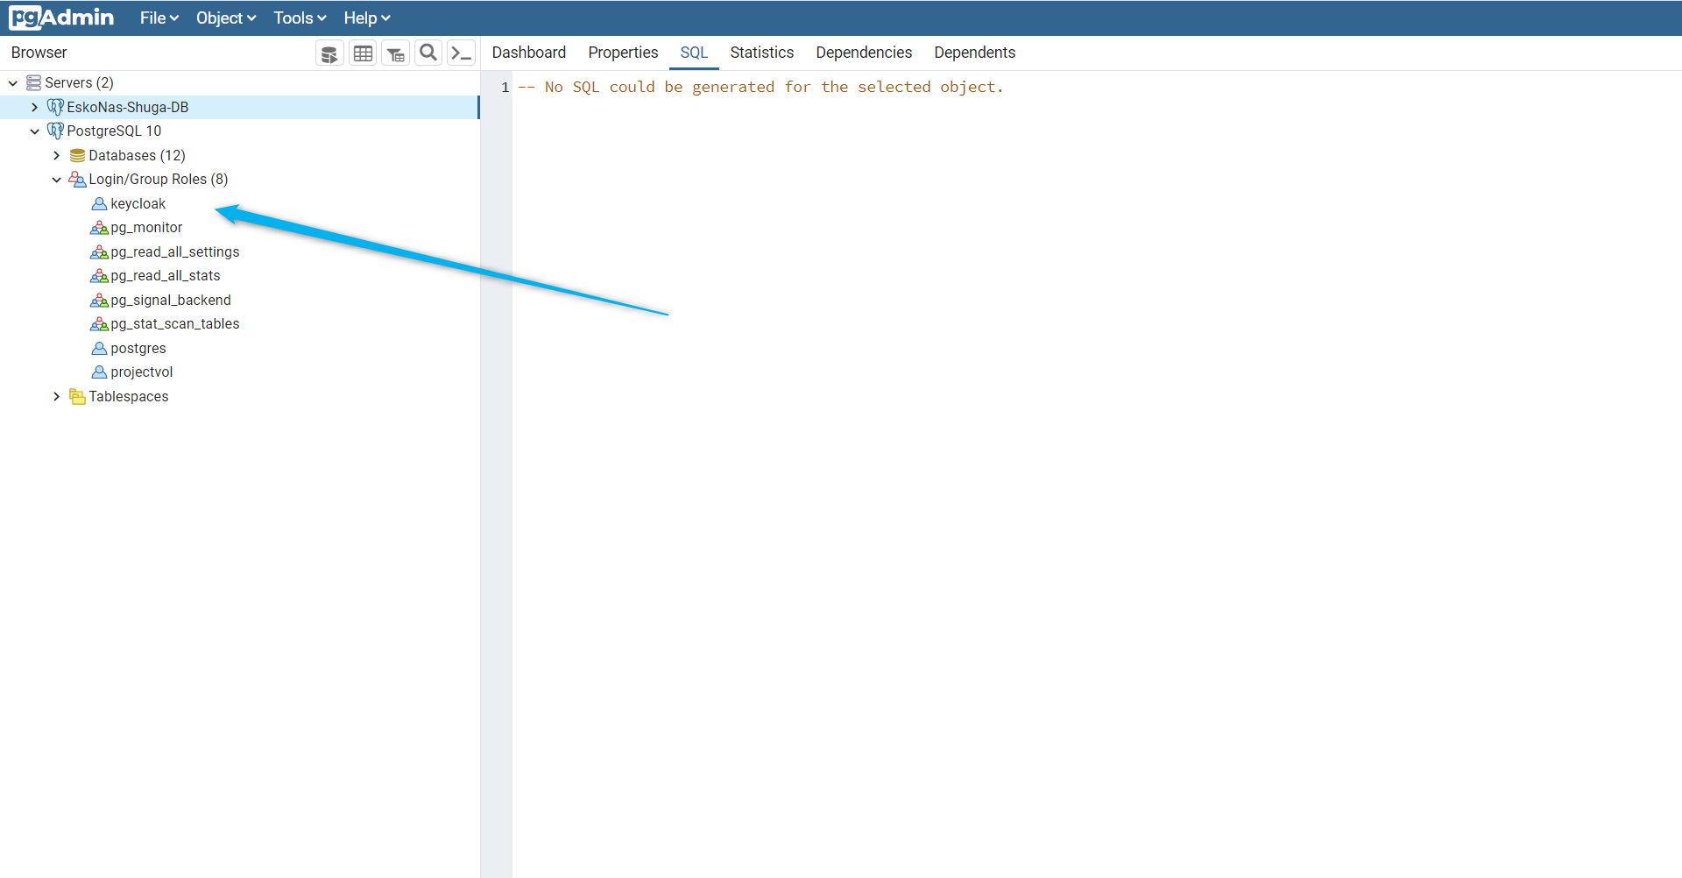Screen dimensions: 1682x878
Task: Select the Tablespaces tree item label
Action: pyautogui.click(x=129, y=396)
